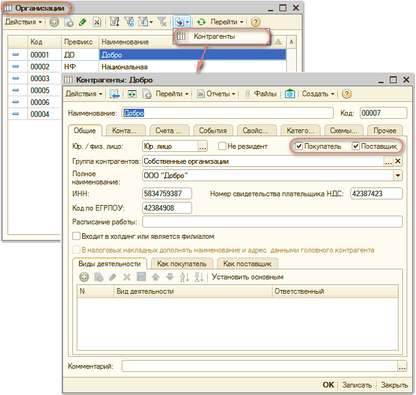
Task: Click the help icon in Организации toolbar
Action: [x=256, y=22]
